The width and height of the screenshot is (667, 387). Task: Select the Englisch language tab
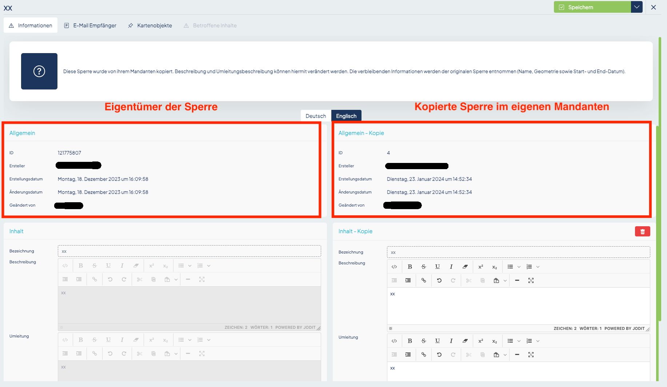click(x=346, y=116)
